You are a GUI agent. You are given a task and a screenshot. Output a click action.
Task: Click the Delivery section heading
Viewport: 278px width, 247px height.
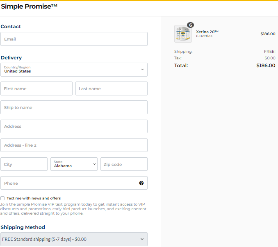point(11,58)
